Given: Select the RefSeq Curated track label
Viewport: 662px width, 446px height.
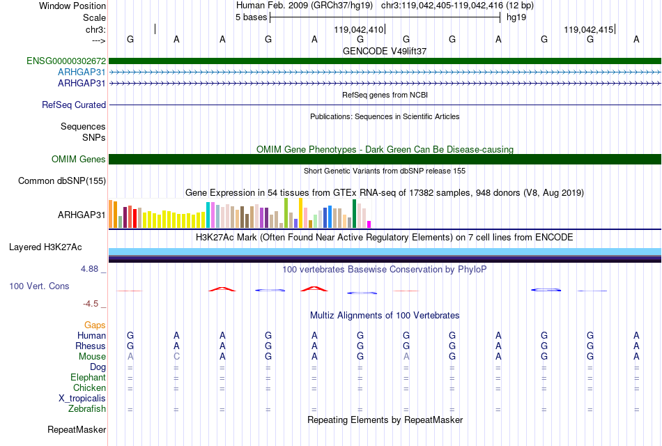Looking at the screenshot, I should pyautogui.click(x=74, y=105).
